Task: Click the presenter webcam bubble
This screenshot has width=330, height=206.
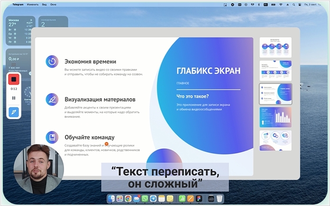Action: [x=39, y=169]
